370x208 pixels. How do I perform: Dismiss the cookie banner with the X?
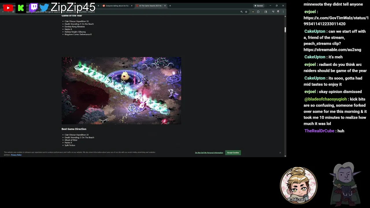pos(280,153)
